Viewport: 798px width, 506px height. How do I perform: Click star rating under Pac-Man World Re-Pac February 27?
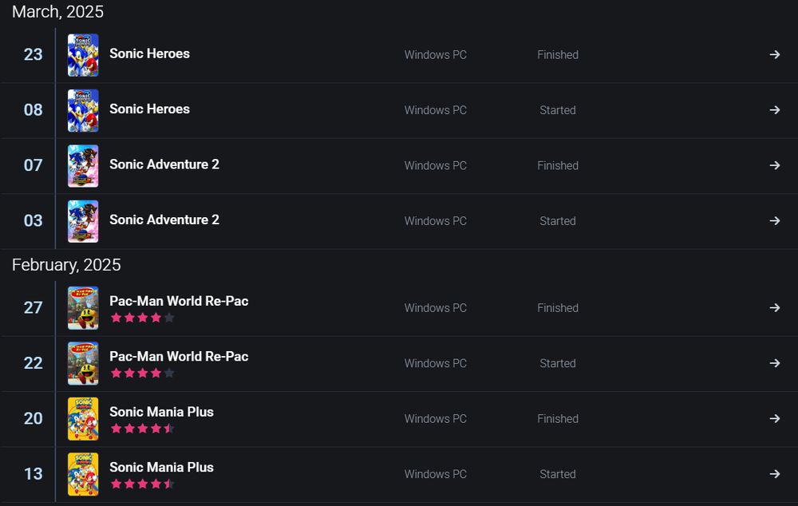tap(143, 318)
